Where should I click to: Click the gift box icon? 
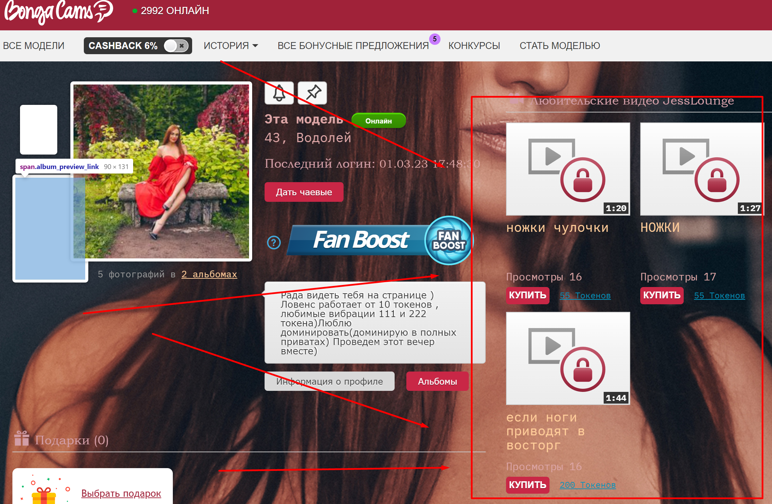click(43, 495)
